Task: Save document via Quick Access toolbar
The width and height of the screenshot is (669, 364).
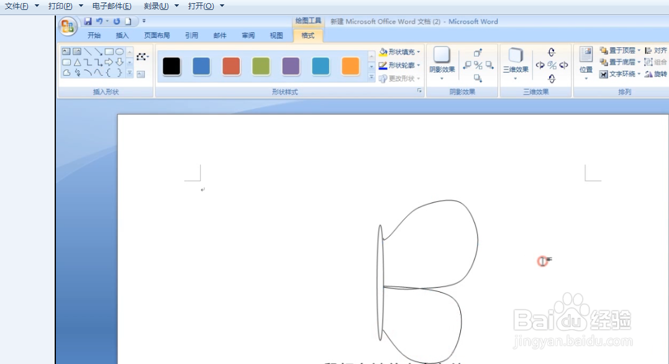Action: (88, 21)
